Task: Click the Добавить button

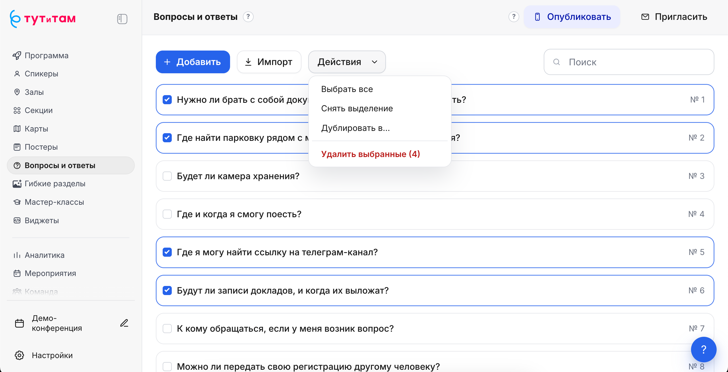Action: (193, 62)
